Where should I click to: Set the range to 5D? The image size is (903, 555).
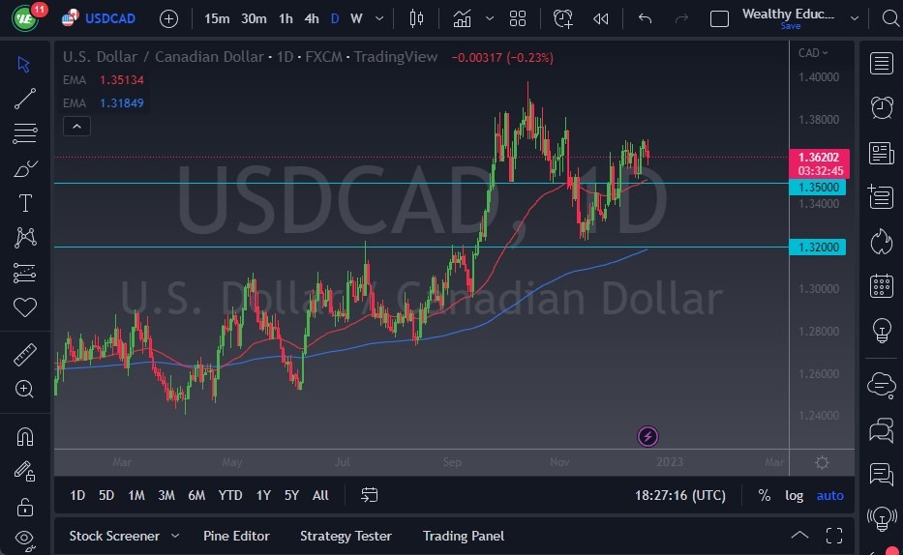[105, 495]
